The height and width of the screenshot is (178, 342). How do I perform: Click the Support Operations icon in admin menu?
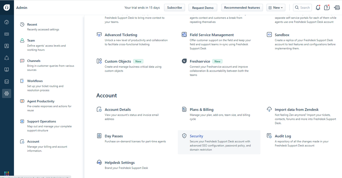pos(22,121)
